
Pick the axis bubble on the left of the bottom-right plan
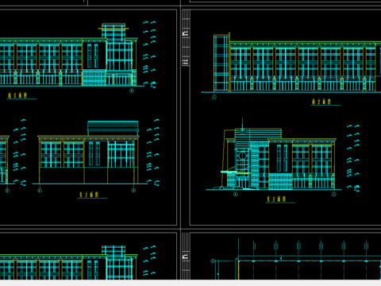(x=213, y=261)
